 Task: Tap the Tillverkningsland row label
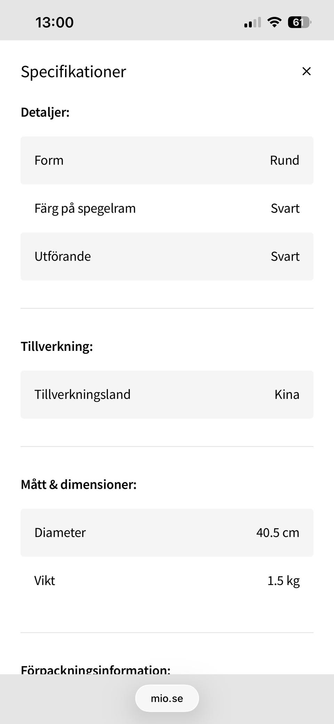click(x=82, y=394)
